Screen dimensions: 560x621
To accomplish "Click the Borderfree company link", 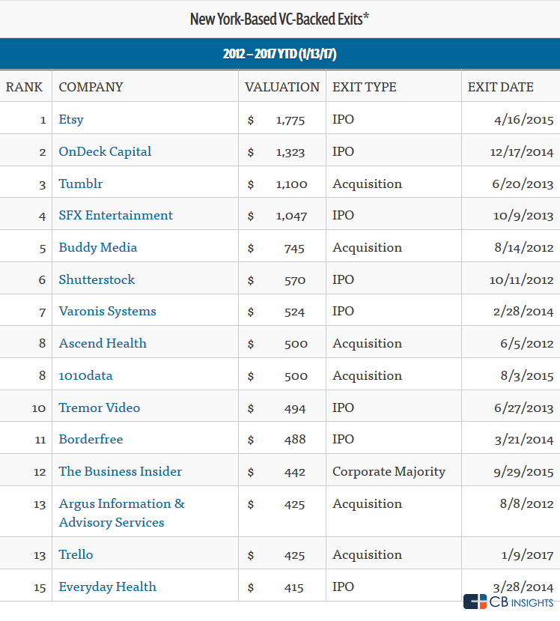I will pyautogui.click(x=91, y=439).
